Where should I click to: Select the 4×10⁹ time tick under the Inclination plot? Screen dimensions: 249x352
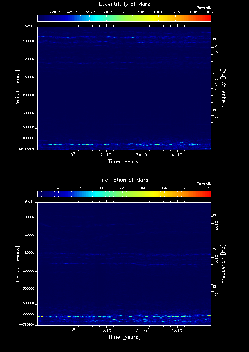pyautogui.click(x=177, y=330)
